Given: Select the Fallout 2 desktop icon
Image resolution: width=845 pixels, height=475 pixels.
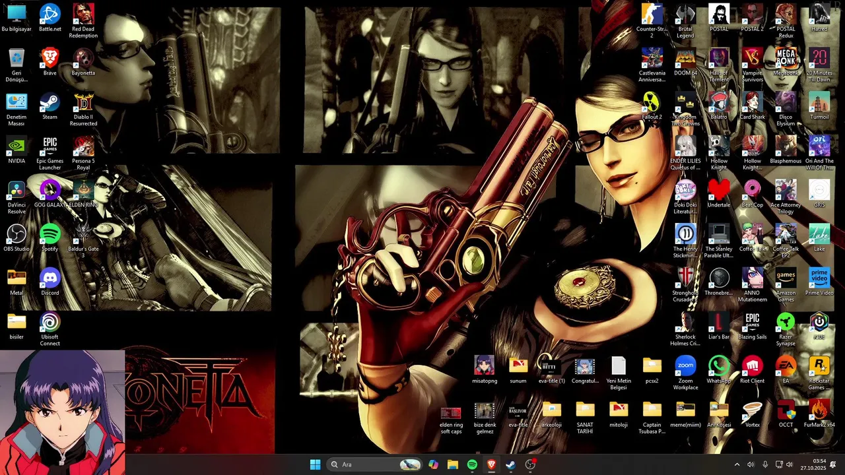Looking at the screenshot, I should click(652, 107).
